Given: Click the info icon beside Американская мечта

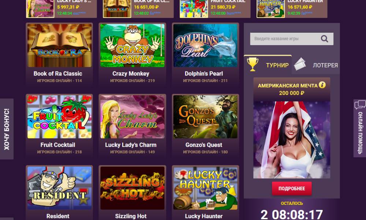Looking at the screenshot, I should coord(322,85).
